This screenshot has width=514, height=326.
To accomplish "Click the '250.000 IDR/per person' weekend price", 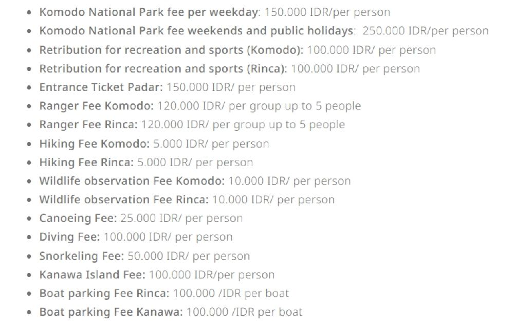I will 425,31.
